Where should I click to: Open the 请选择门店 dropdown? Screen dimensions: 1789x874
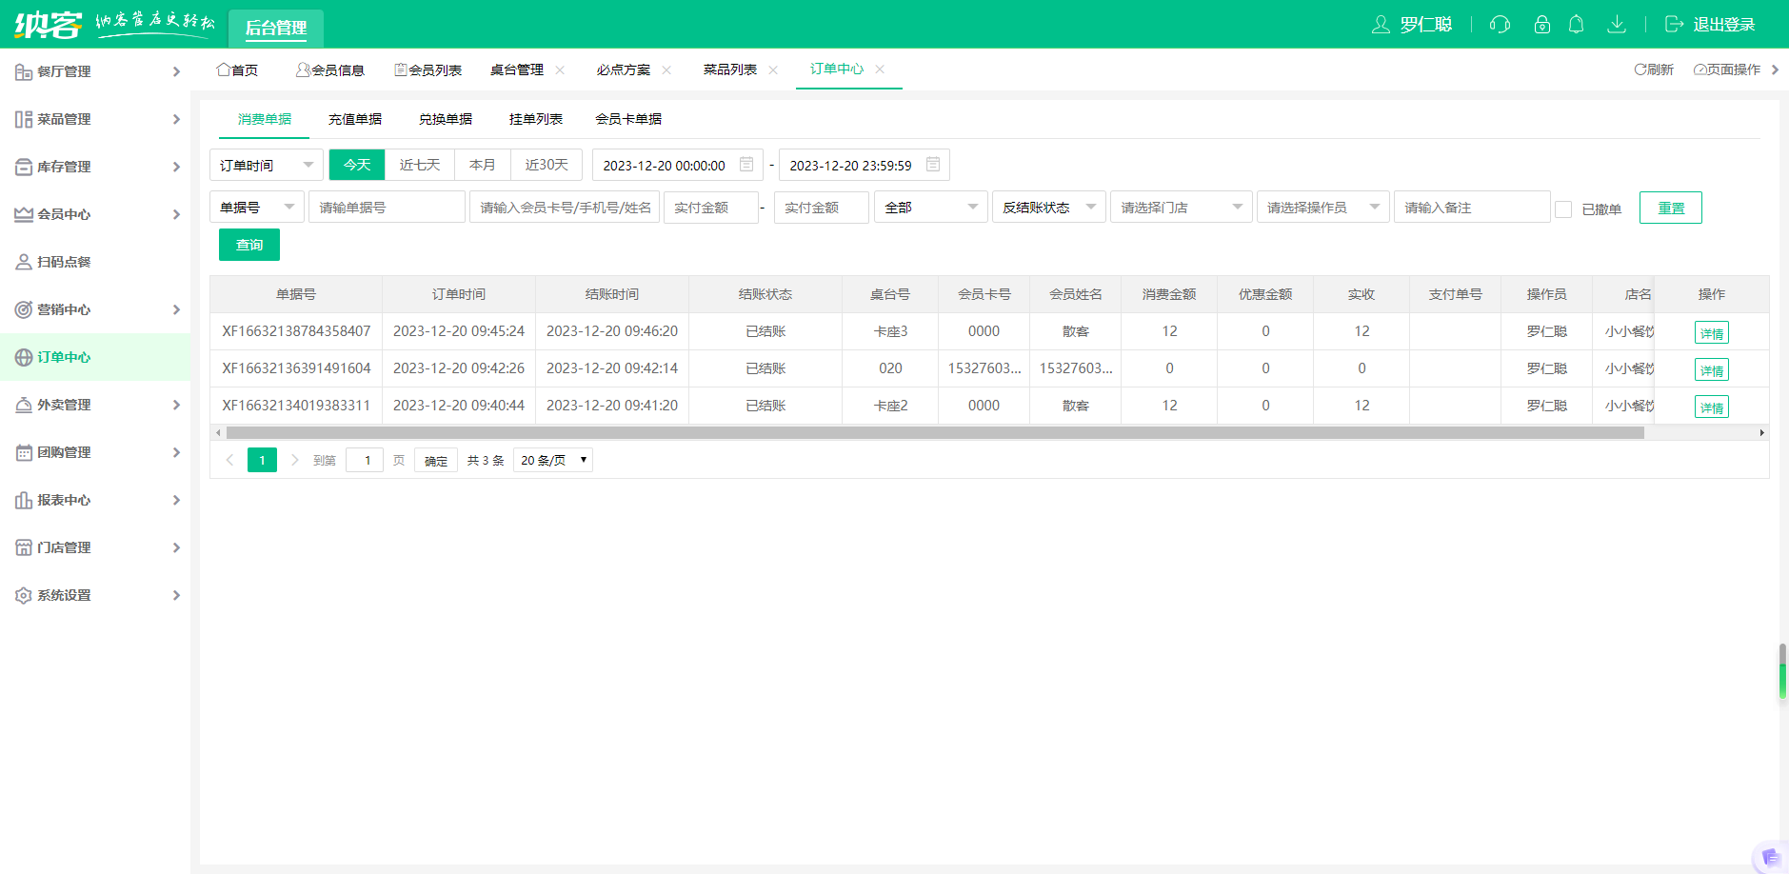point(1181,207)
